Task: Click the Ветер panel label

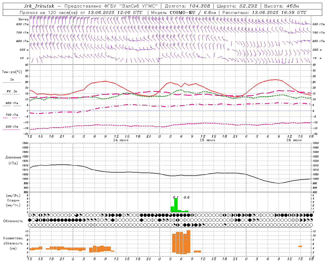Action: 23,19
